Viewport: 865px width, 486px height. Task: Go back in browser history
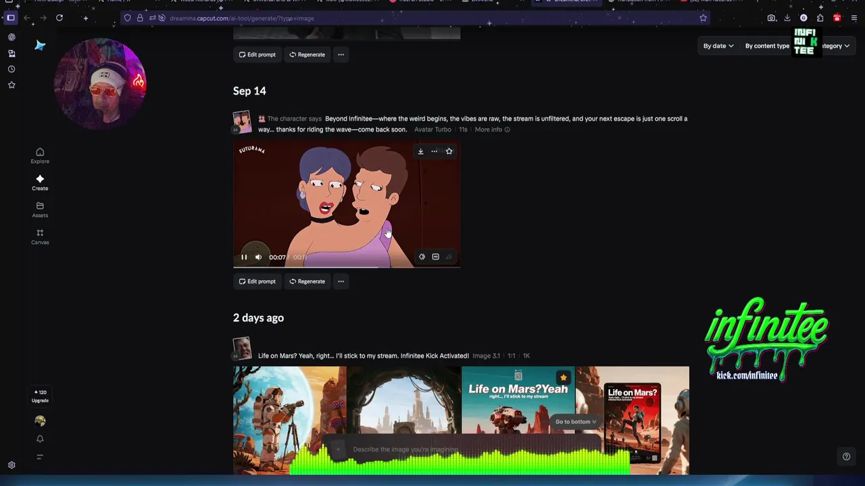(27, 18)
